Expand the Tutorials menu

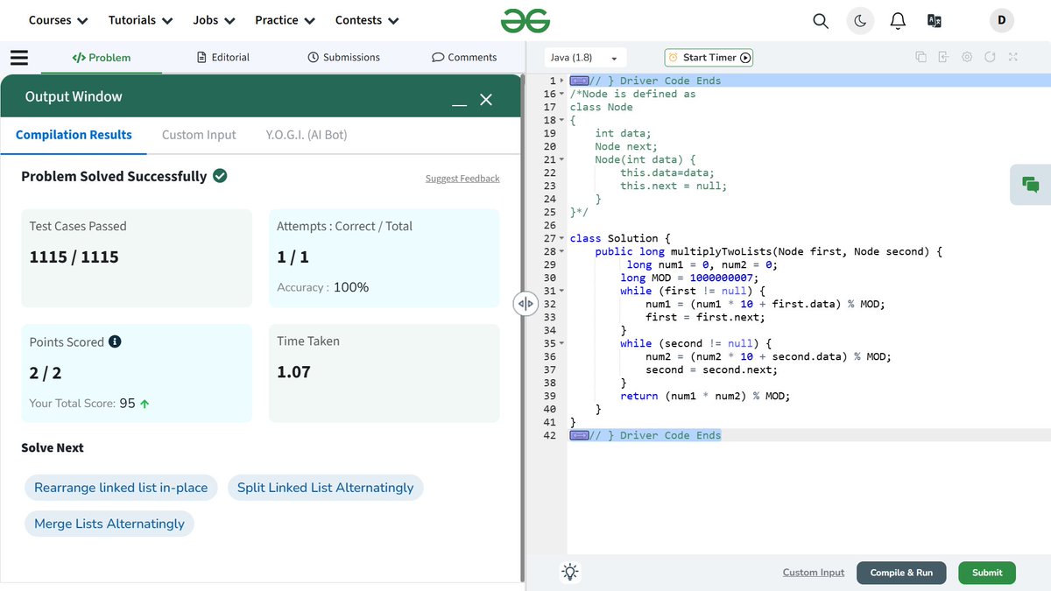tap(140, 20)
